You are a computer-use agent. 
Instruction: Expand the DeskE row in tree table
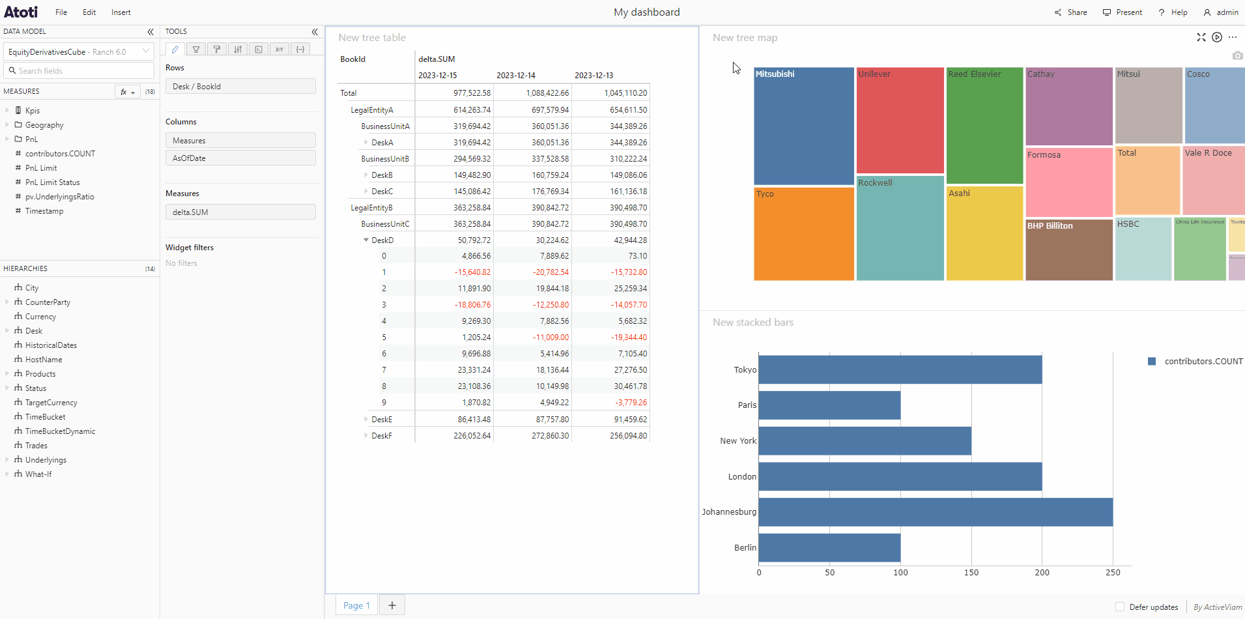[x=366, y=419]
